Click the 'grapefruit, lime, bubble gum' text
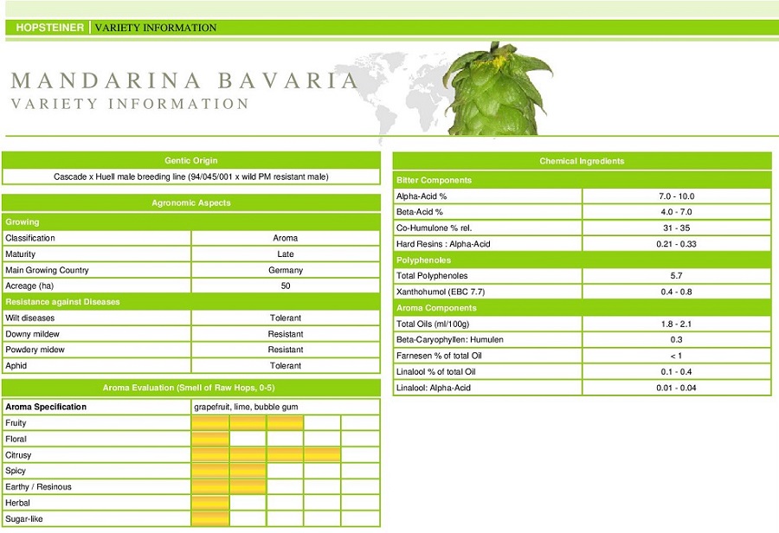This screenshot has width=779, height=533. coord(246,408)
